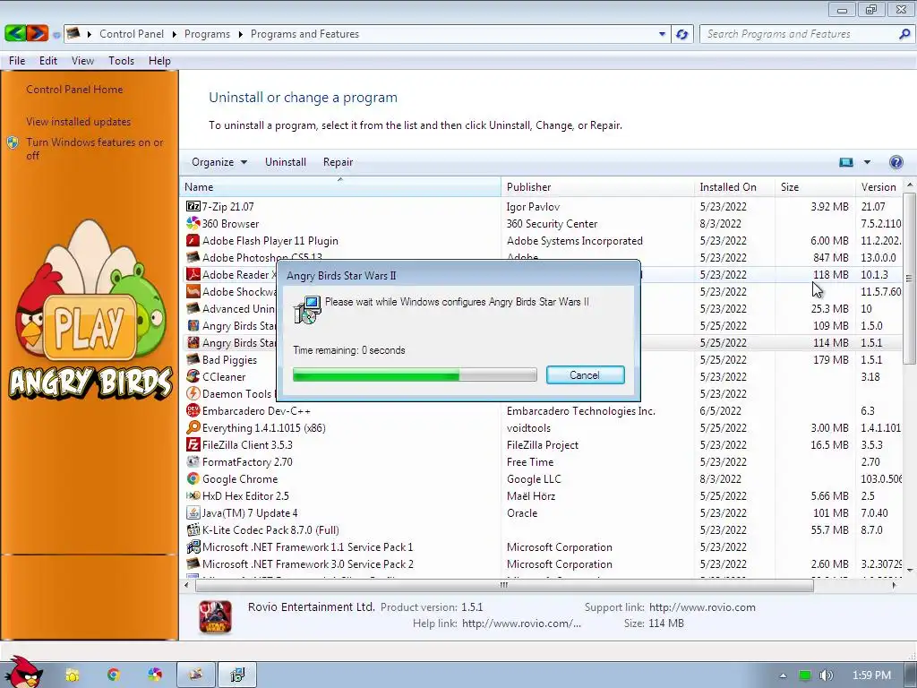Click the Java(TM) 7 Update 4 icon
The width and height of the screenshot is (917, 688).
(193, 512)
